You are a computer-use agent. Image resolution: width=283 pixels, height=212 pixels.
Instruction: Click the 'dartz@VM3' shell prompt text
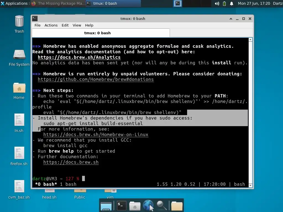[45, 179]
